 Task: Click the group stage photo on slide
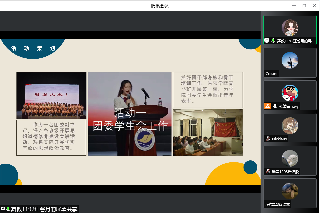[x=51, y=95]
